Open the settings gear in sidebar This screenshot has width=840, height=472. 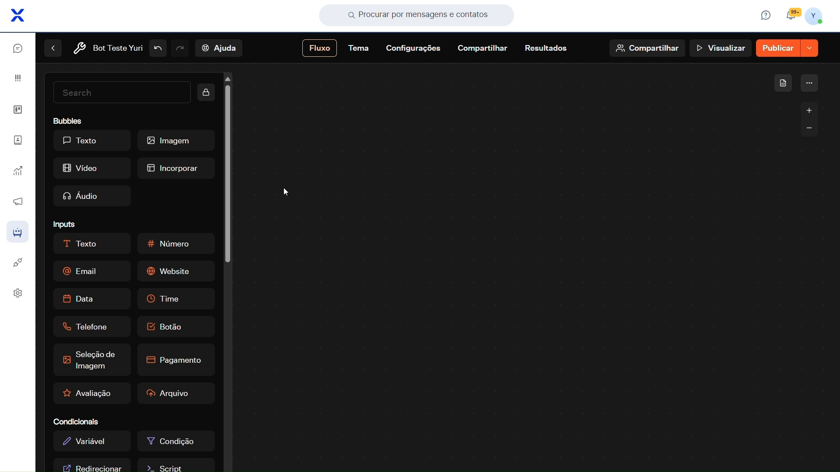coord(17,293)
